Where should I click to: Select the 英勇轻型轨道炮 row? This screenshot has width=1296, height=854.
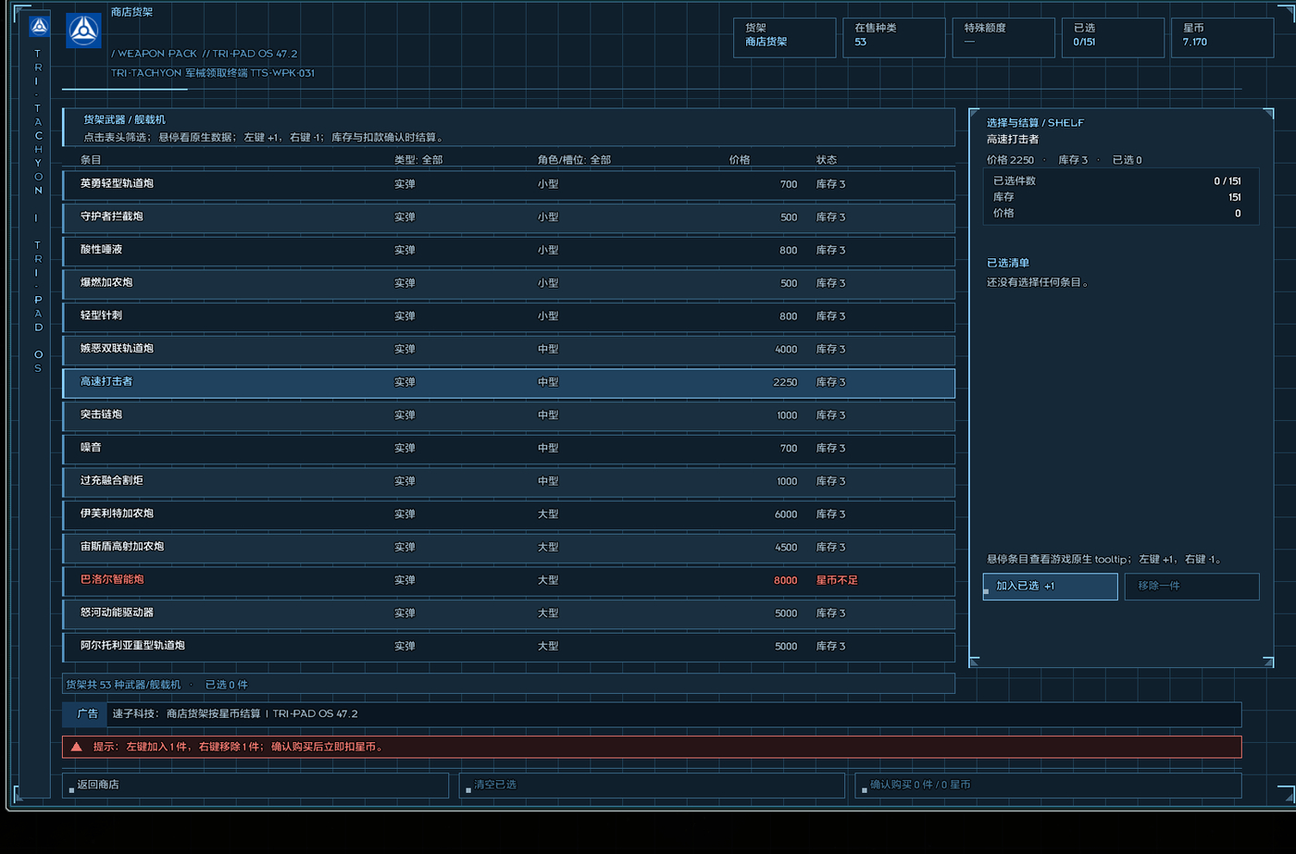pos(508,184)
